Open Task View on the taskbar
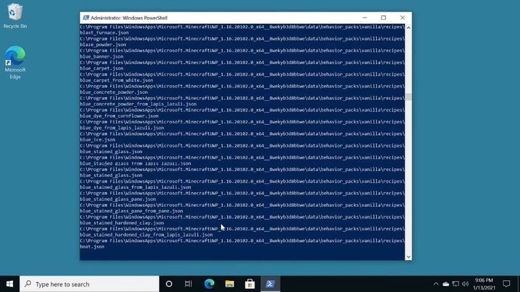 (x=188, y=284)
